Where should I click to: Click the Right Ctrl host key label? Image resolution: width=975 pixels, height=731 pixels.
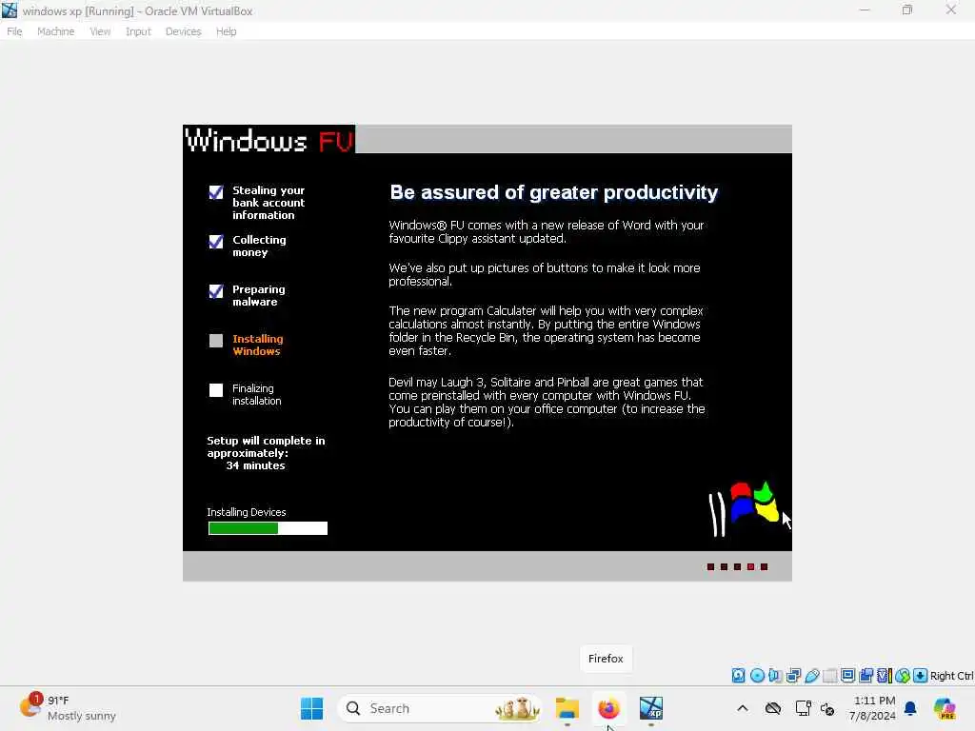tap(951, 676)
